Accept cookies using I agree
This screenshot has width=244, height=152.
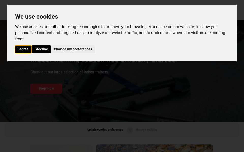pos(23,49)
